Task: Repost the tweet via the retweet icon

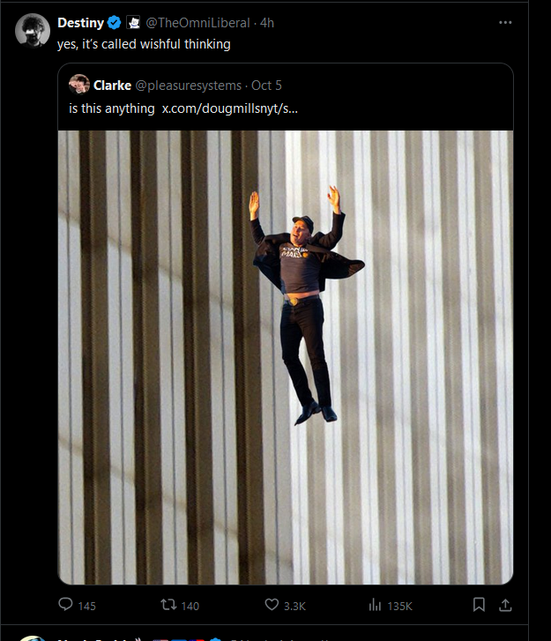Action: pyautogui.click(x=168, y=604)
